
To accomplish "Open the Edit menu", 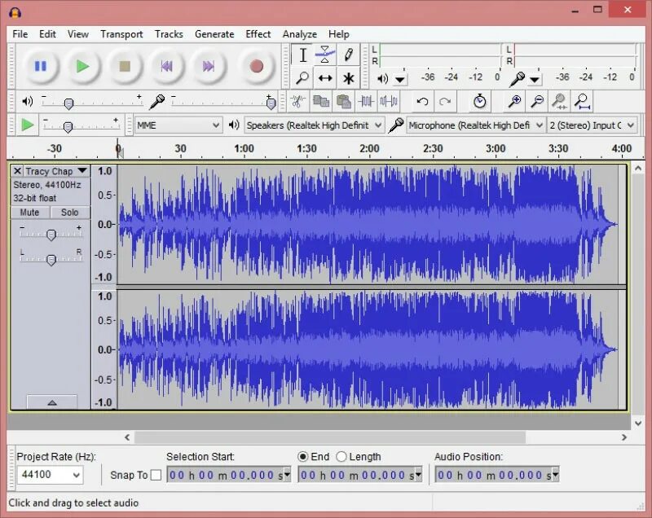I will (47, 34).
